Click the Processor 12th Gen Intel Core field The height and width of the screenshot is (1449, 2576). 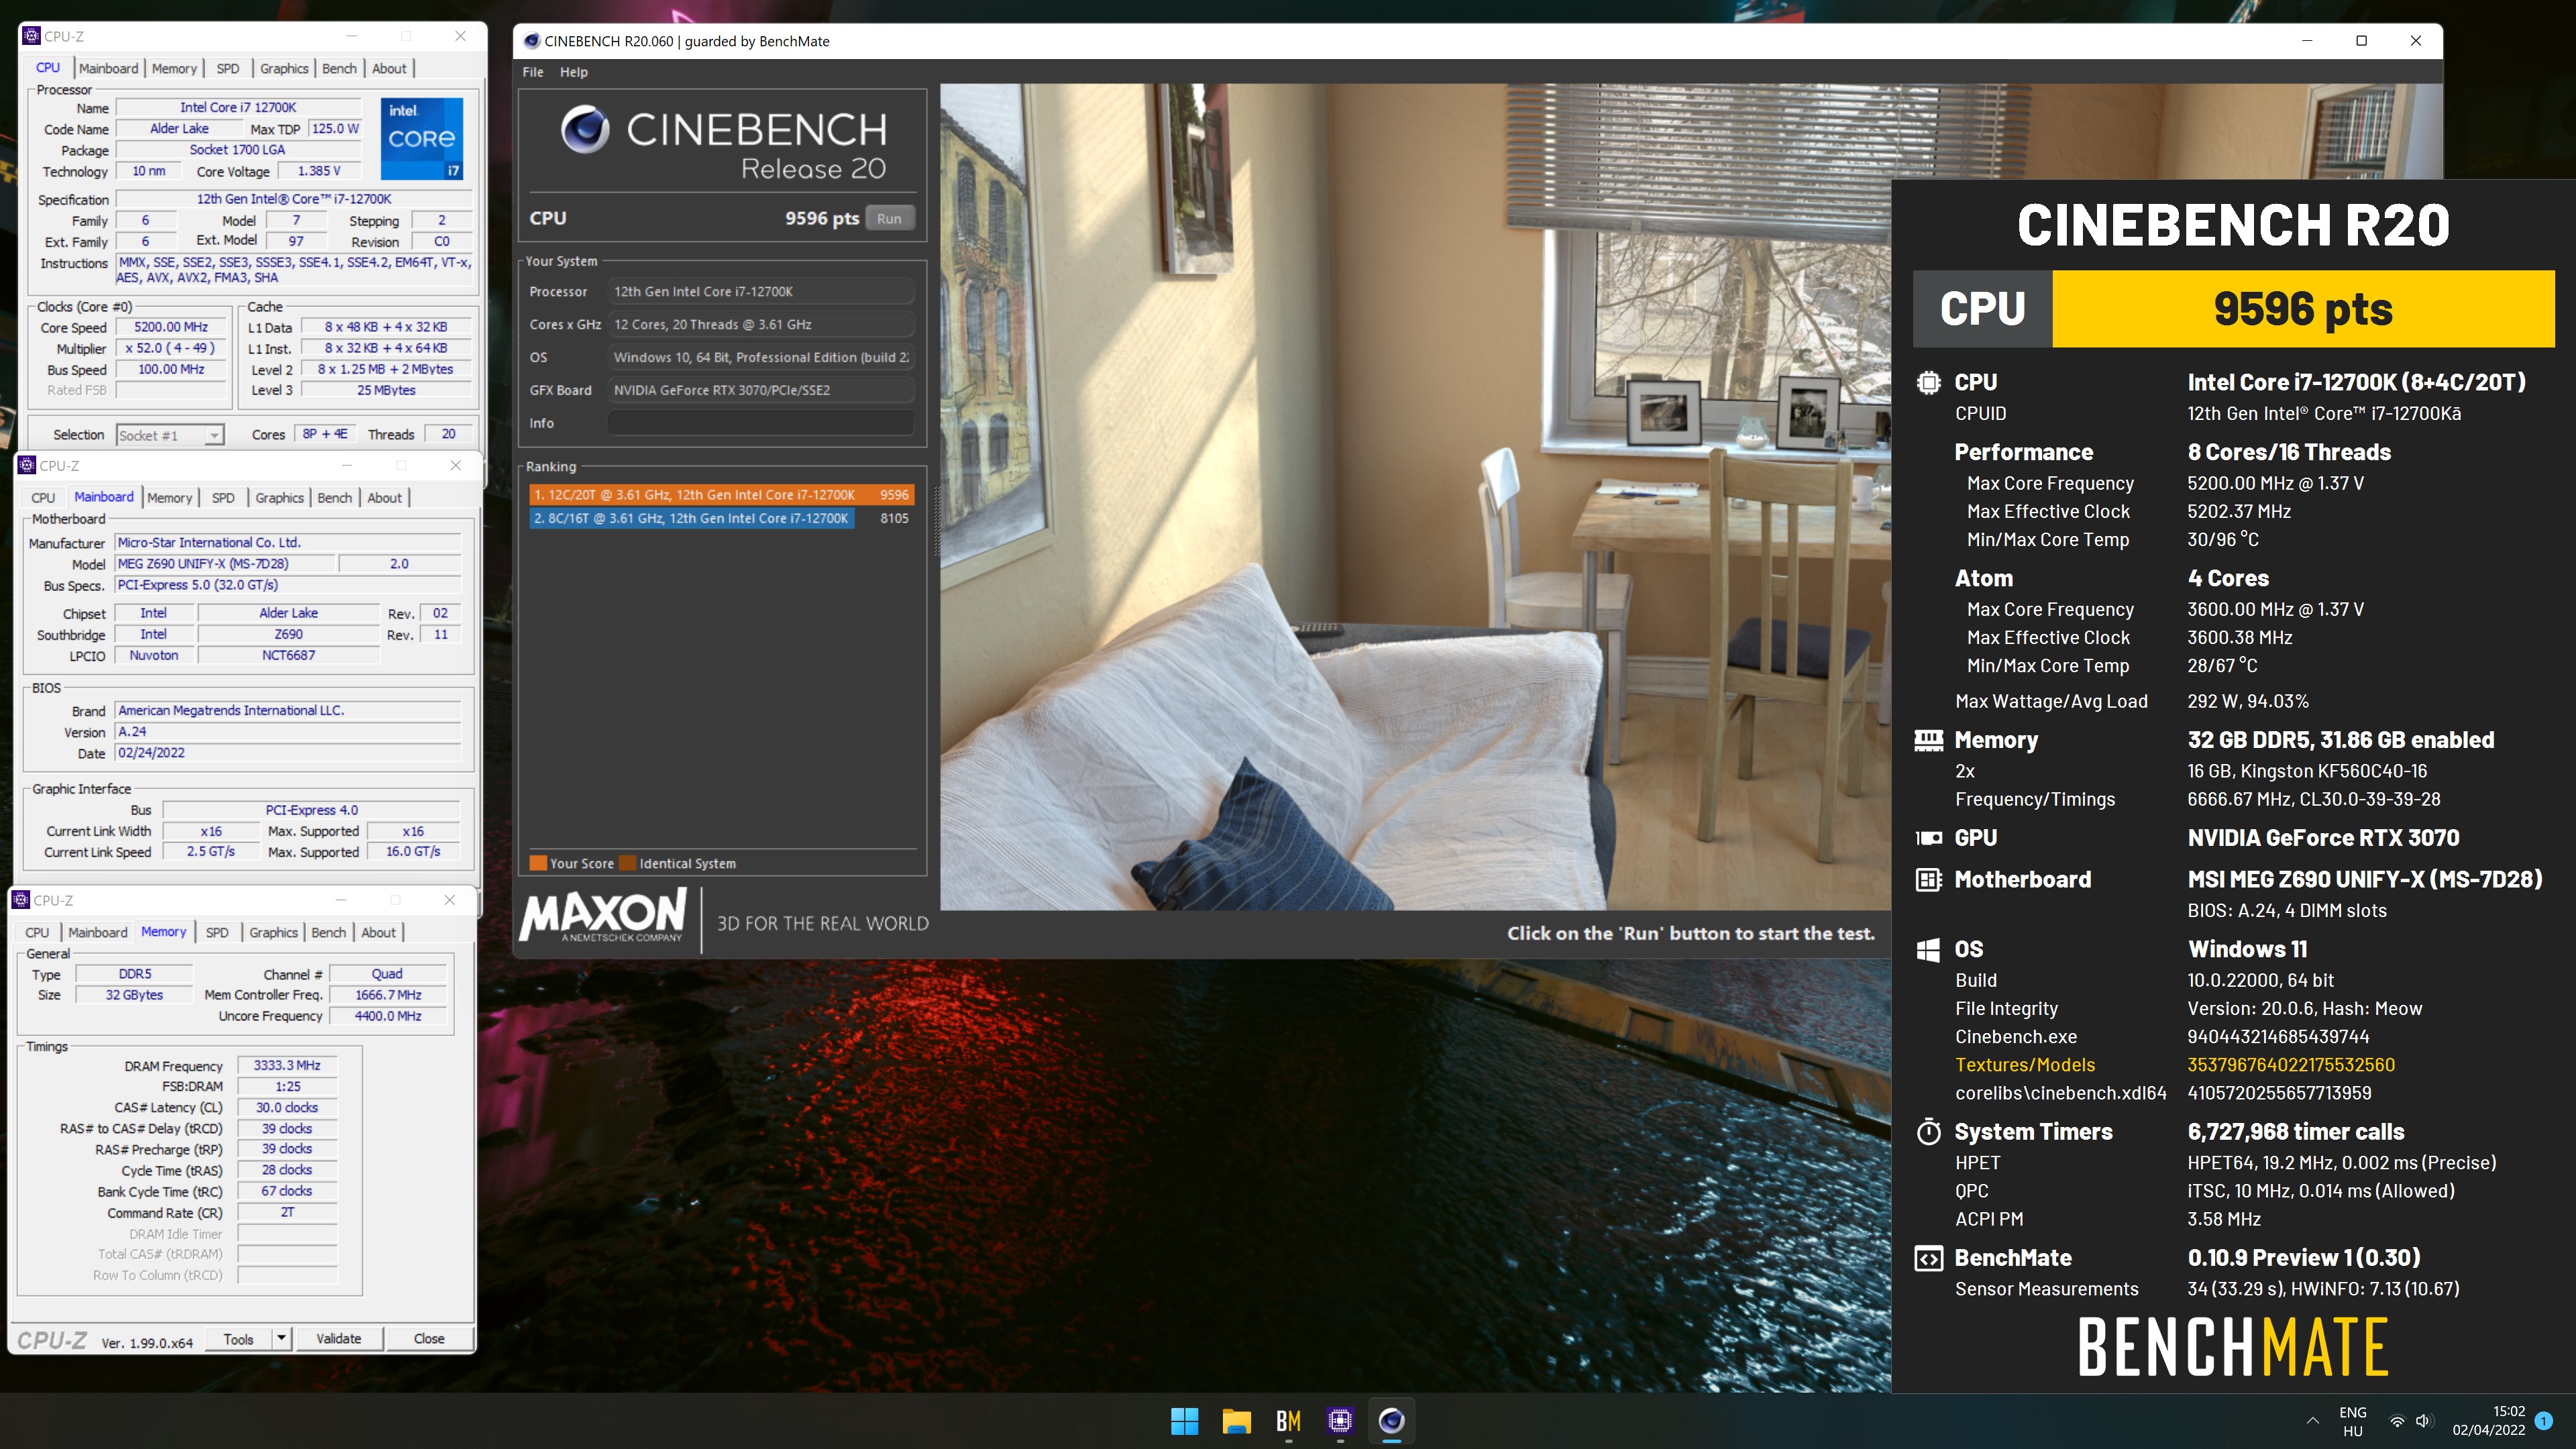(761, 292)
